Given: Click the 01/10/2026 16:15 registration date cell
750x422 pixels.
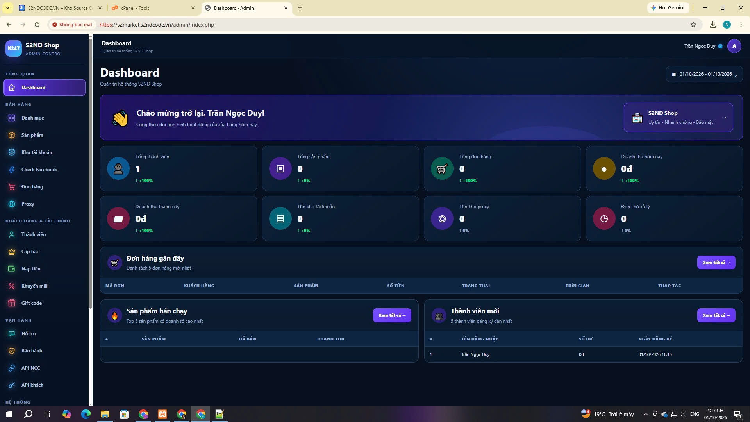Looking at the screenshot, I should [655, 355].
